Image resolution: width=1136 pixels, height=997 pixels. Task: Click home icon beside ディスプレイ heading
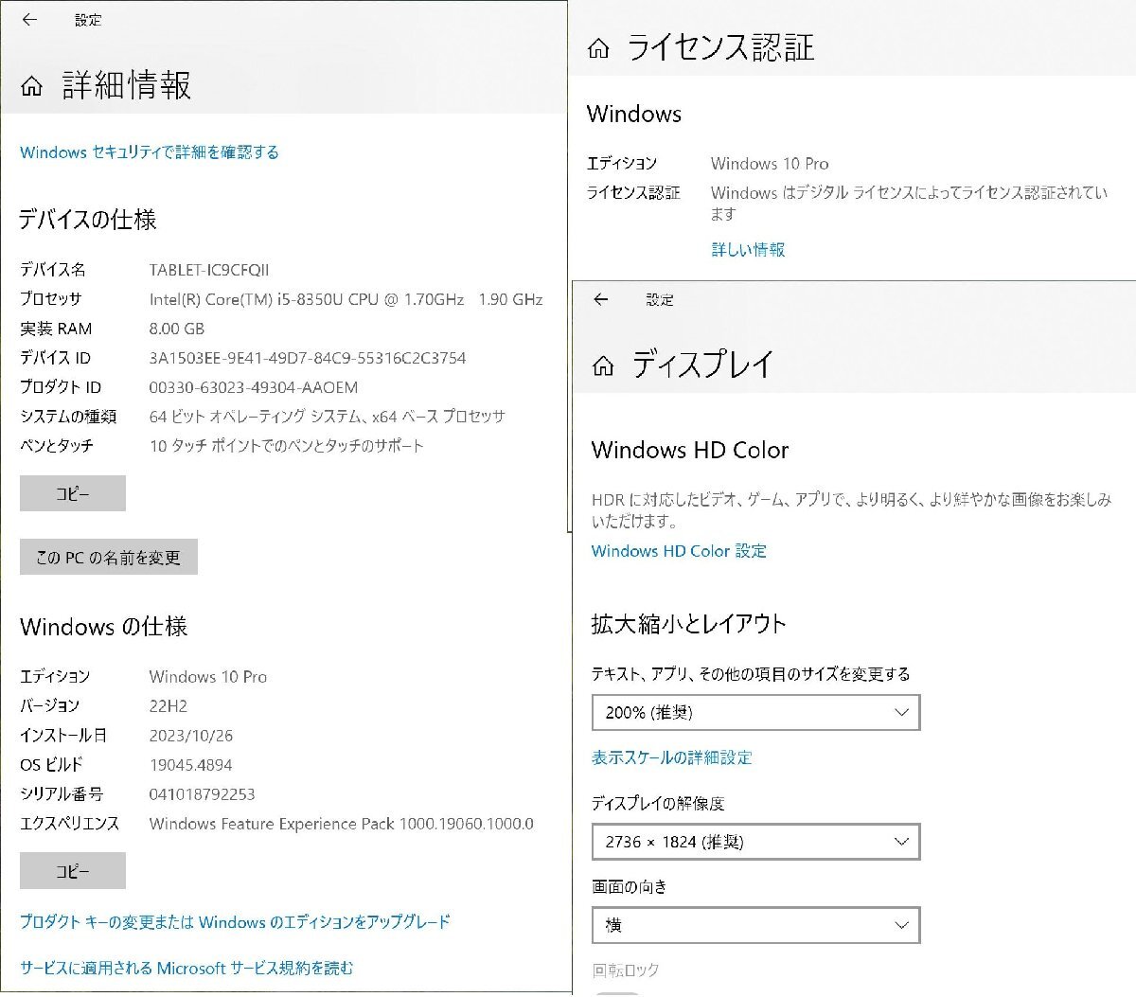[603, 366]
